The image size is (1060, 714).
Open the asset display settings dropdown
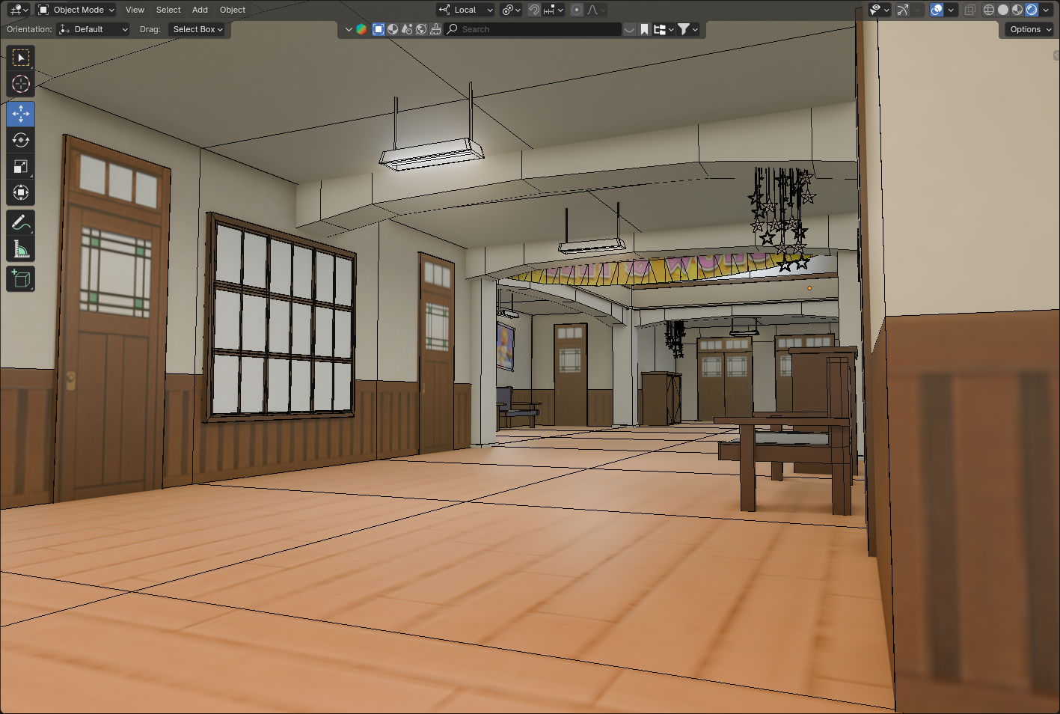point(664,29)
